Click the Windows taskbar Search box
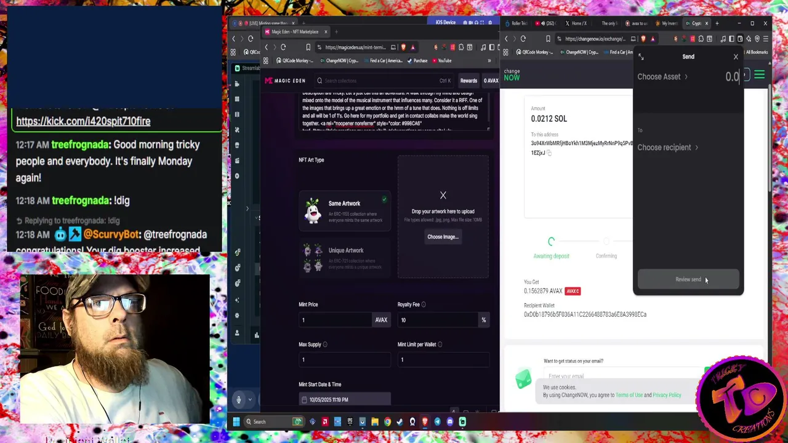 click(275, 421)
